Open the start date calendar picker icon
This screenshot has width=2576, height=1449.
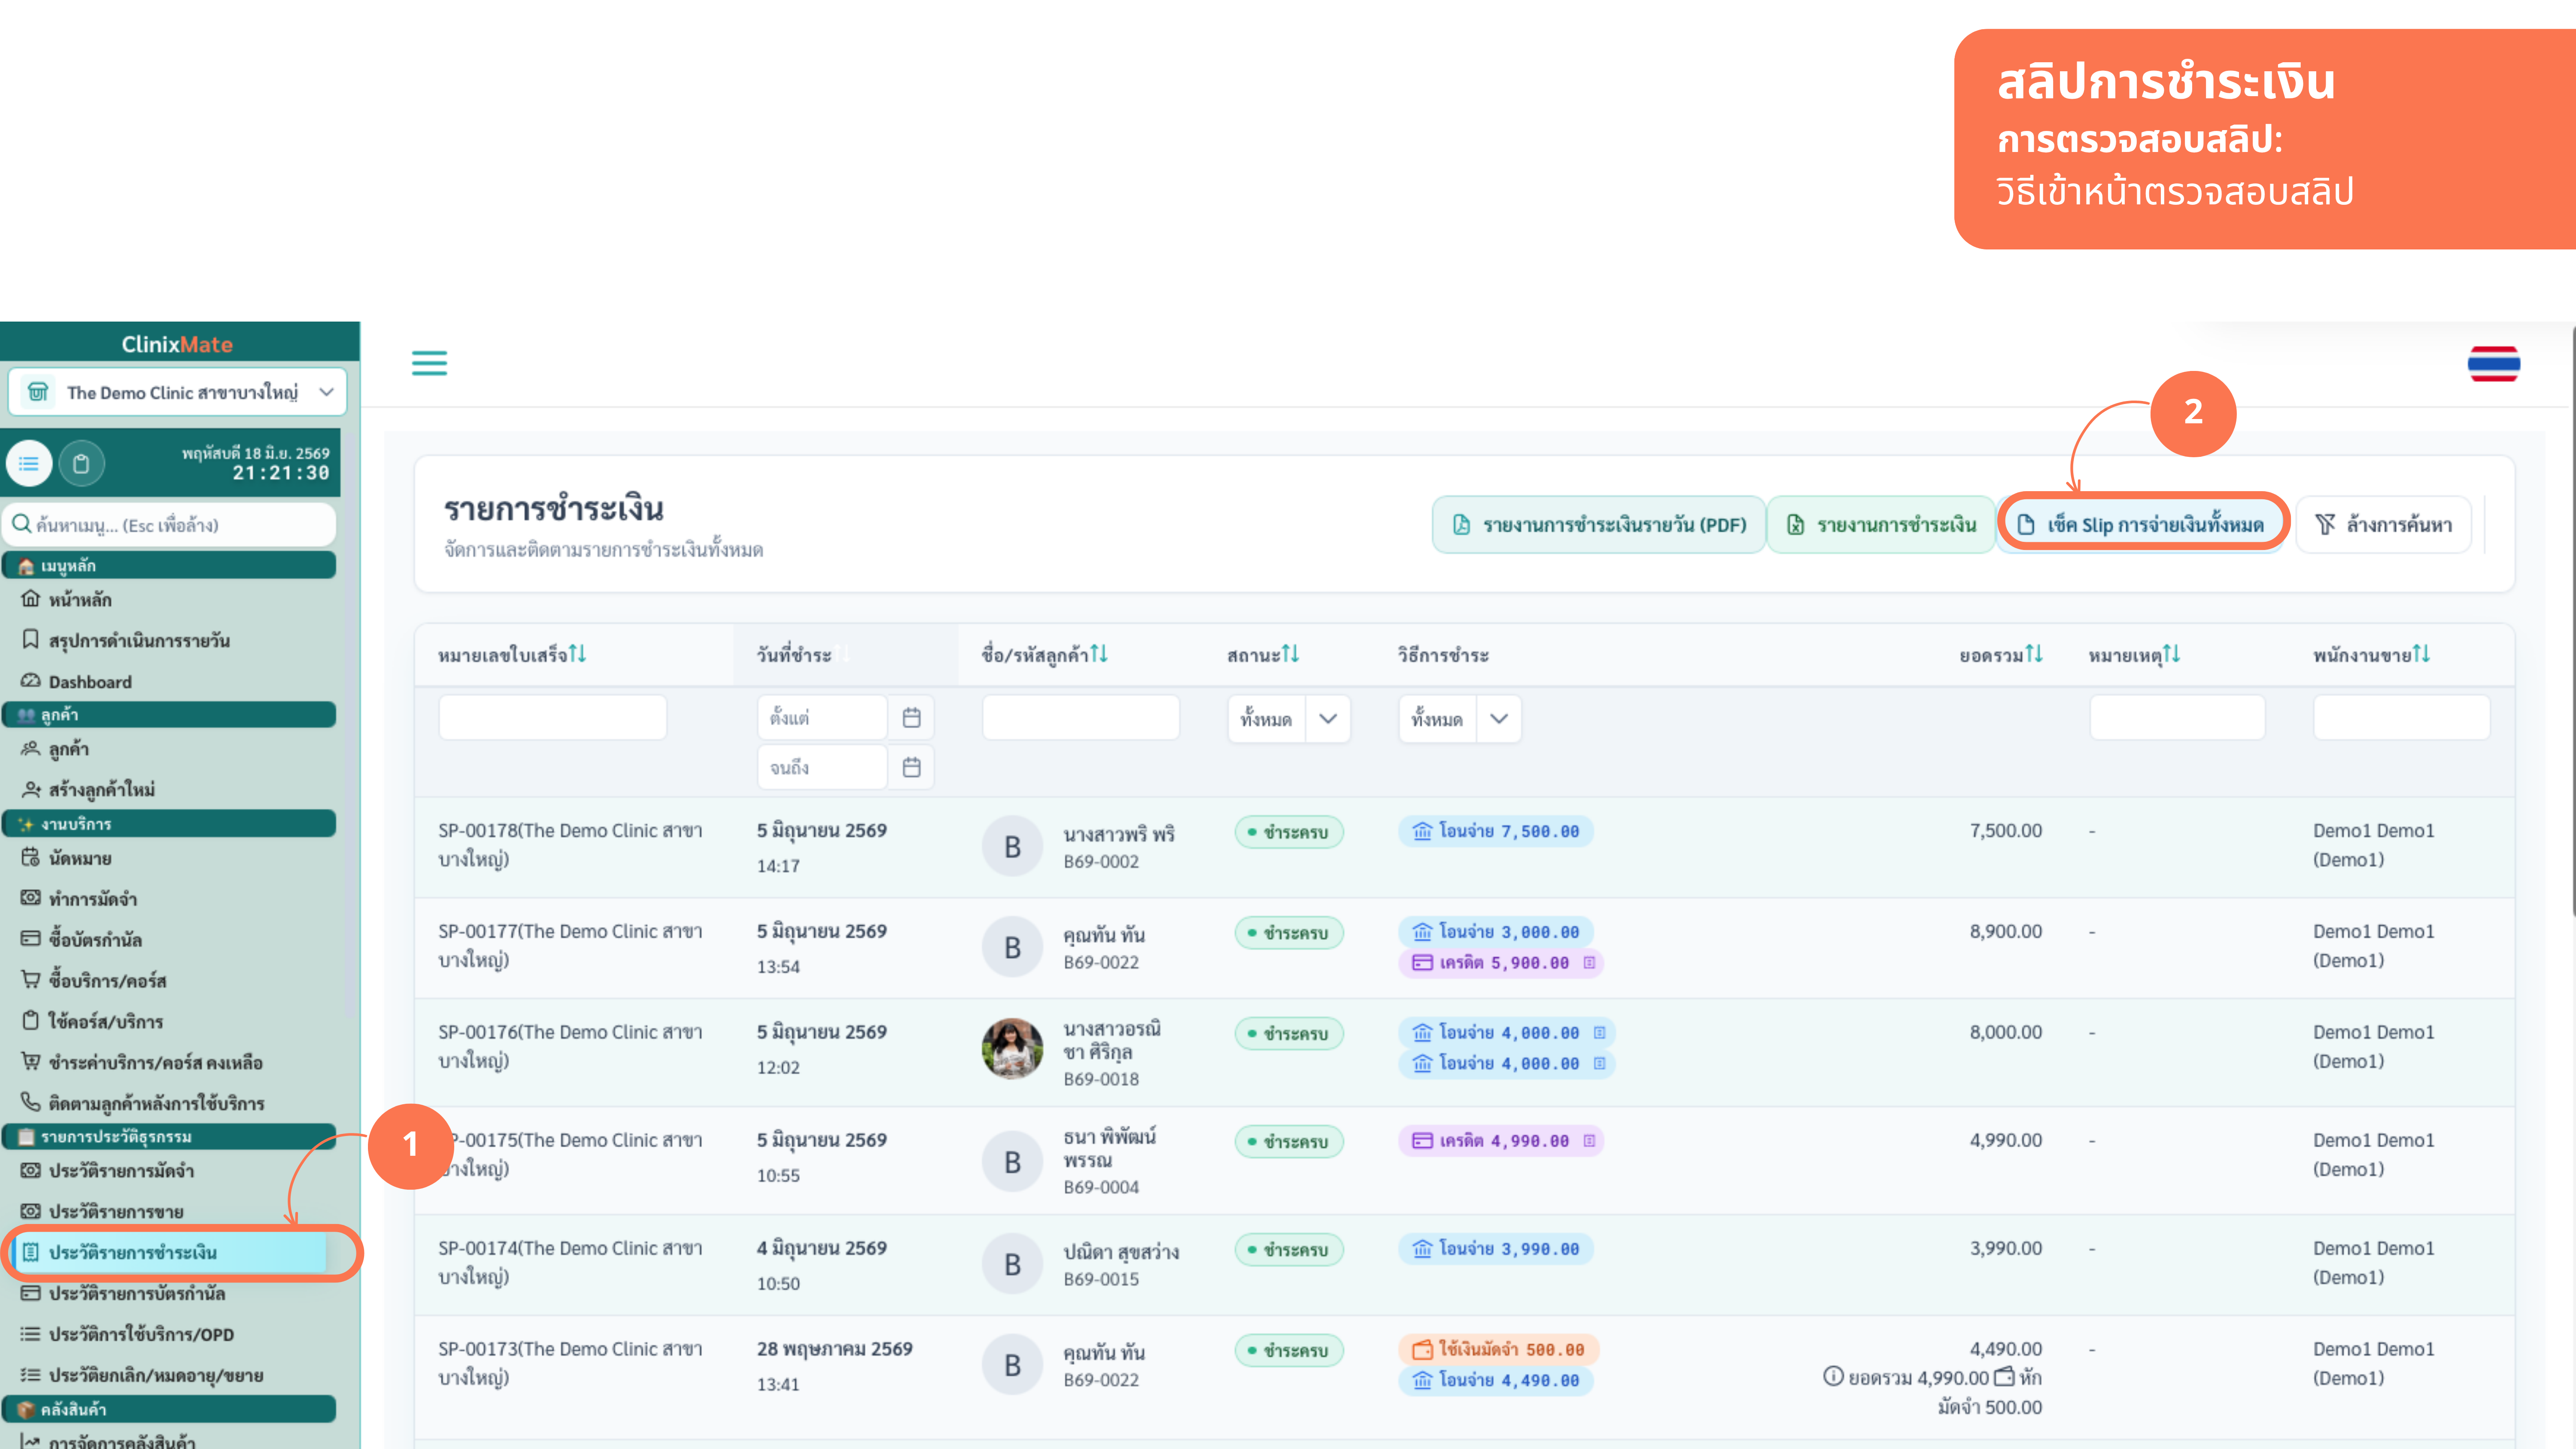pyautogui.click(x=911, y=717)
